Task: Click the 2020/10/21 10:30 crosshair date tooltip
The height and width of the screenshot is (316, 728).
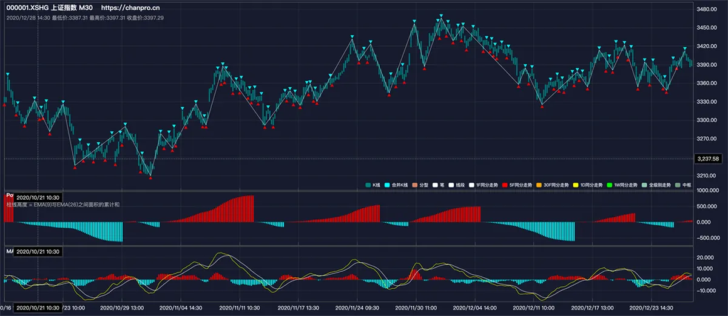Action: pos(38,308)
